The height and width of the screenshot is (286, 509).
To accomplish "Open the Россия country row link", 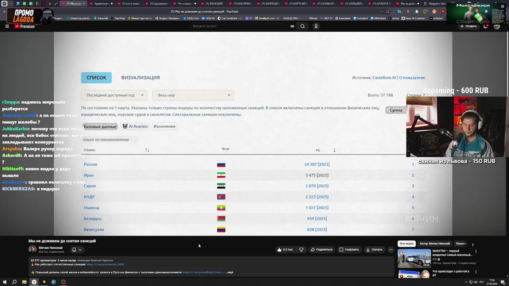I will pyautogui.click(x=90, y=164).
